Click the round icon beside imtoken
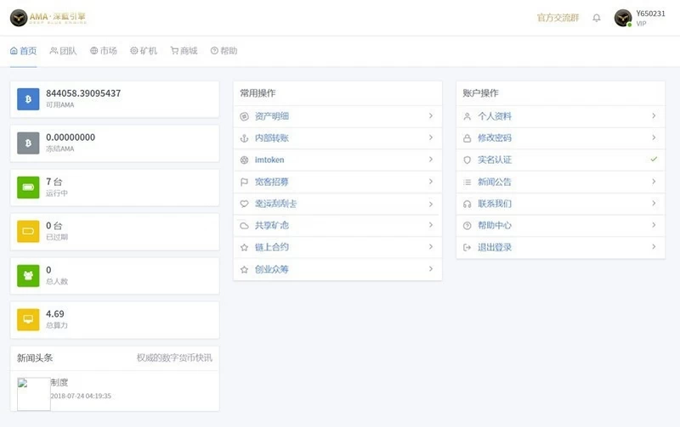The height and width of the screenshot is (427, 680). 244,160
